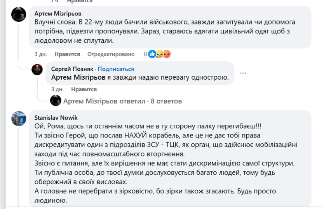Click '3 дн.' timestamp under Артем's comment
The height and width of the screenshot is (209, 324).
pyautogui.click(x=40, y=54)
